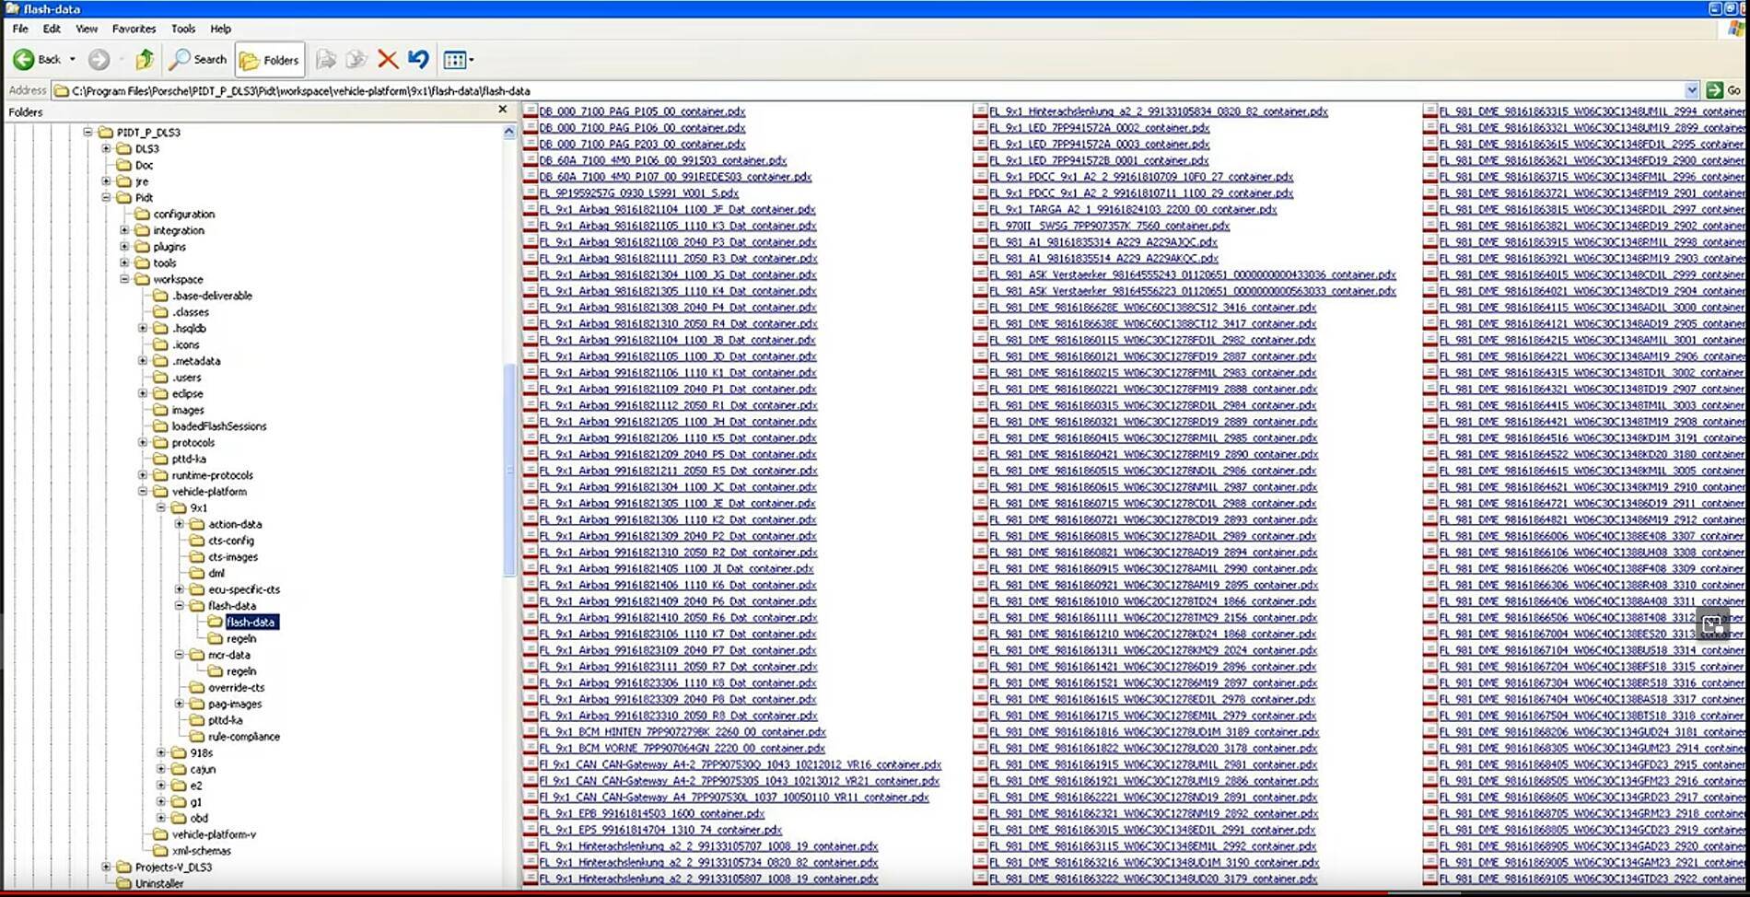Expand the 918s folder node
Viewport: 1750px width, 897px height.
coord(161,752)
